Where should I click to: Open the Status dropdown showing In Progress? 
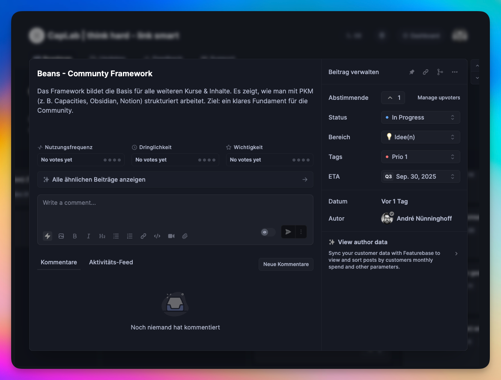(420, 117)
